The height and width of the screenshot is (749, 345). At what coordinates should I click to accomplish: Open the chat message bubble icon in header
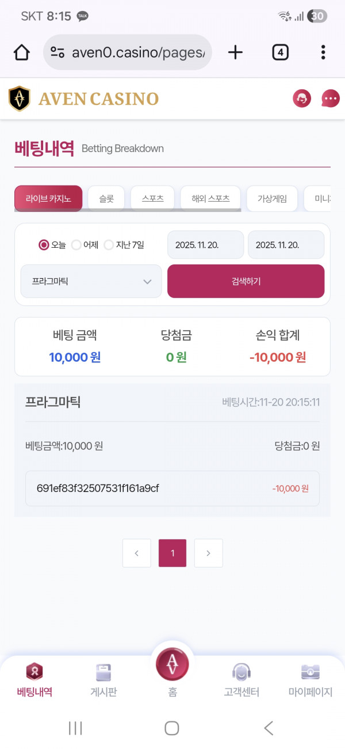click(330, 98)
